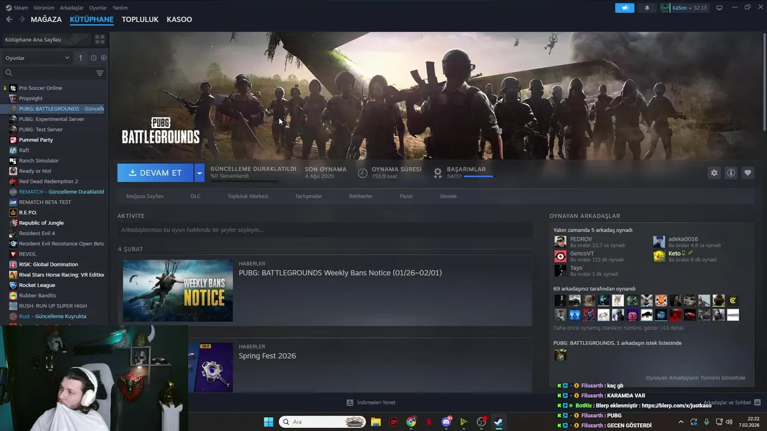Open the dropdown arrow beside DEVAM ET
This screenshot has height=431, width=767.
click(200, 173)
